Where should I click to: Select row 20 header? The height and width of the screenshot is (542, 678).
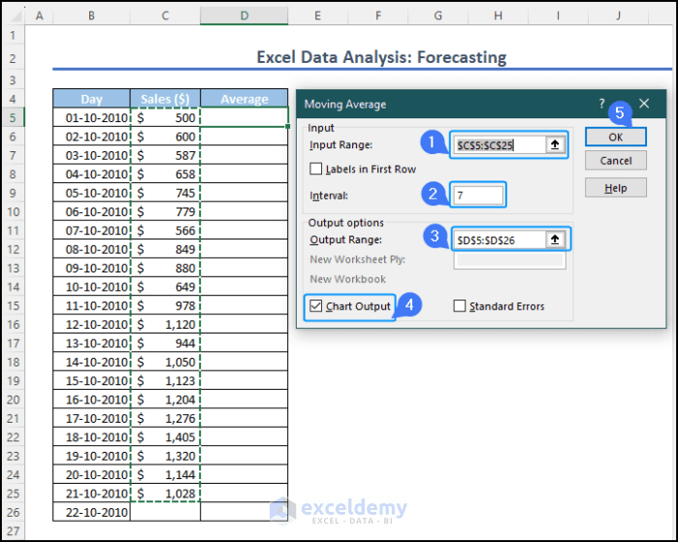pyautogui.click(x=13, y=399)
